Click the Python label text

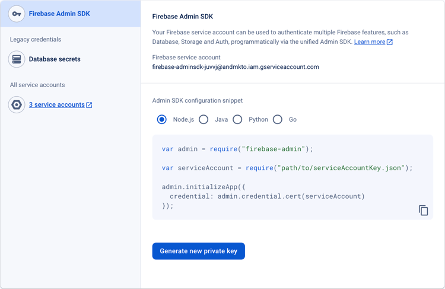point(258,119)
